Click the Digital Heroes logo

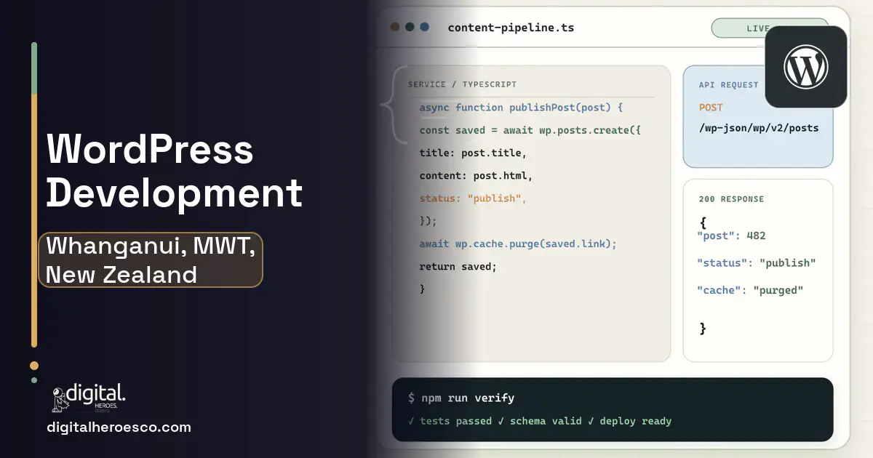pos(89,397)
